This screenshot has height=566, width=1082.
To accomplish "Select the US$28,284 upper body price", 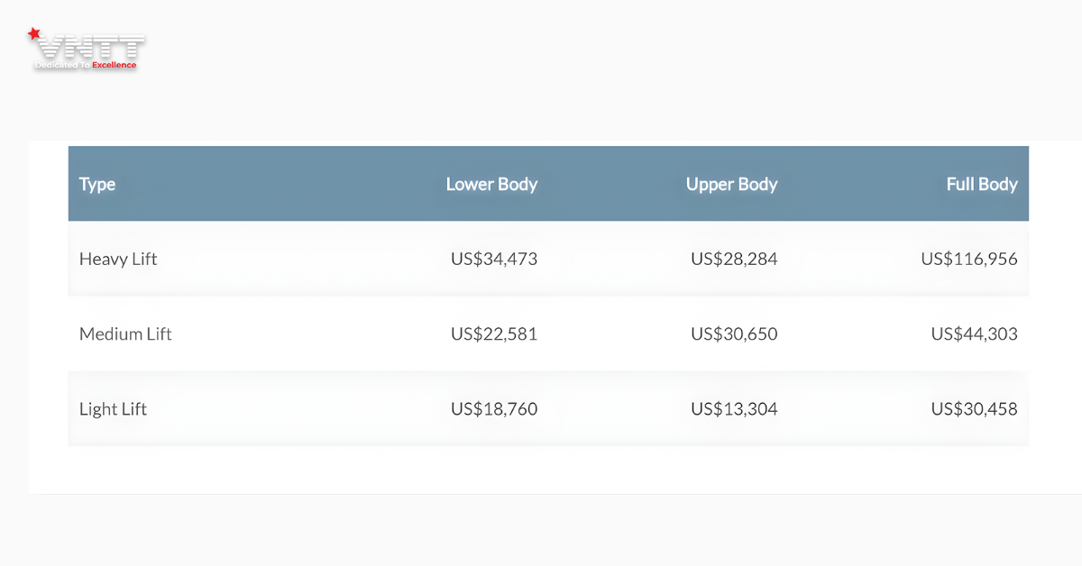I will (734, 259).
